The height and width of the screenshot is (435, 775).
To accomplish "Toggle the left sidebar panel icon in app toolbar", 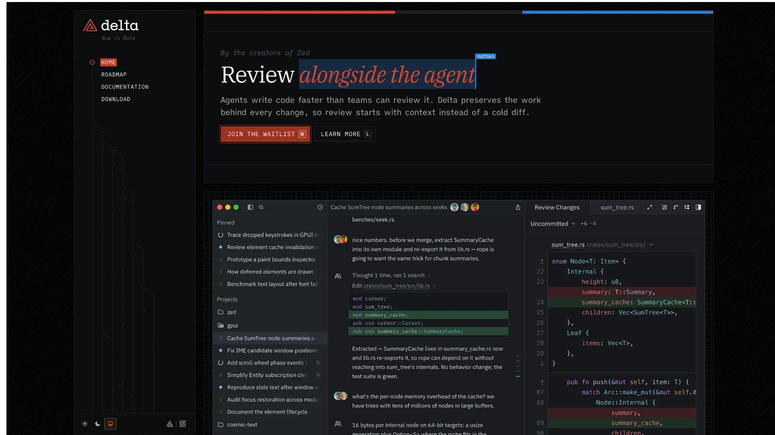I will (250, 207).
